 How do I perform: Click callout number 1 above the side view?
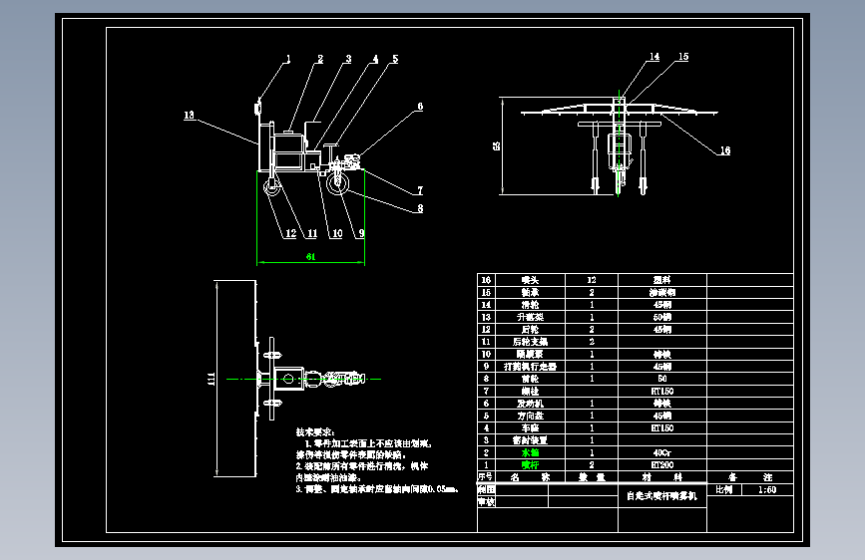(x=288, y=59)
